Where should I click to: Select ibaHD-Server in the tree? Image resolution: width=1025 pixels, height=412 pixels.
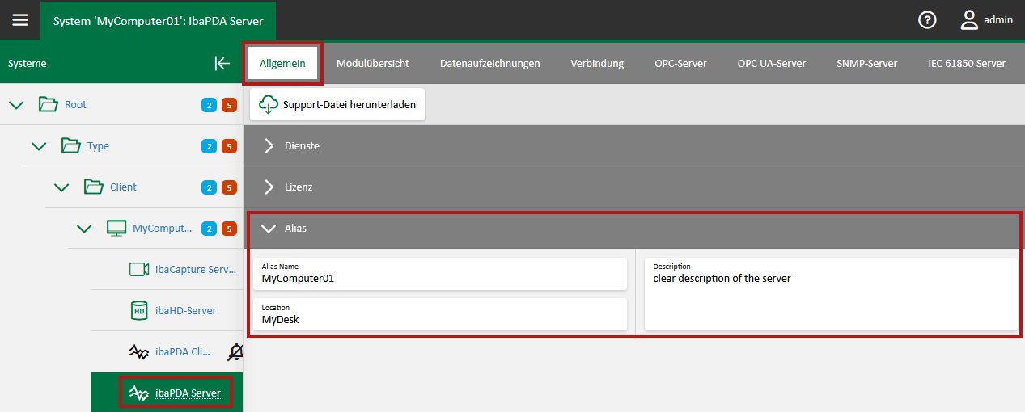(x=185, y=311)
